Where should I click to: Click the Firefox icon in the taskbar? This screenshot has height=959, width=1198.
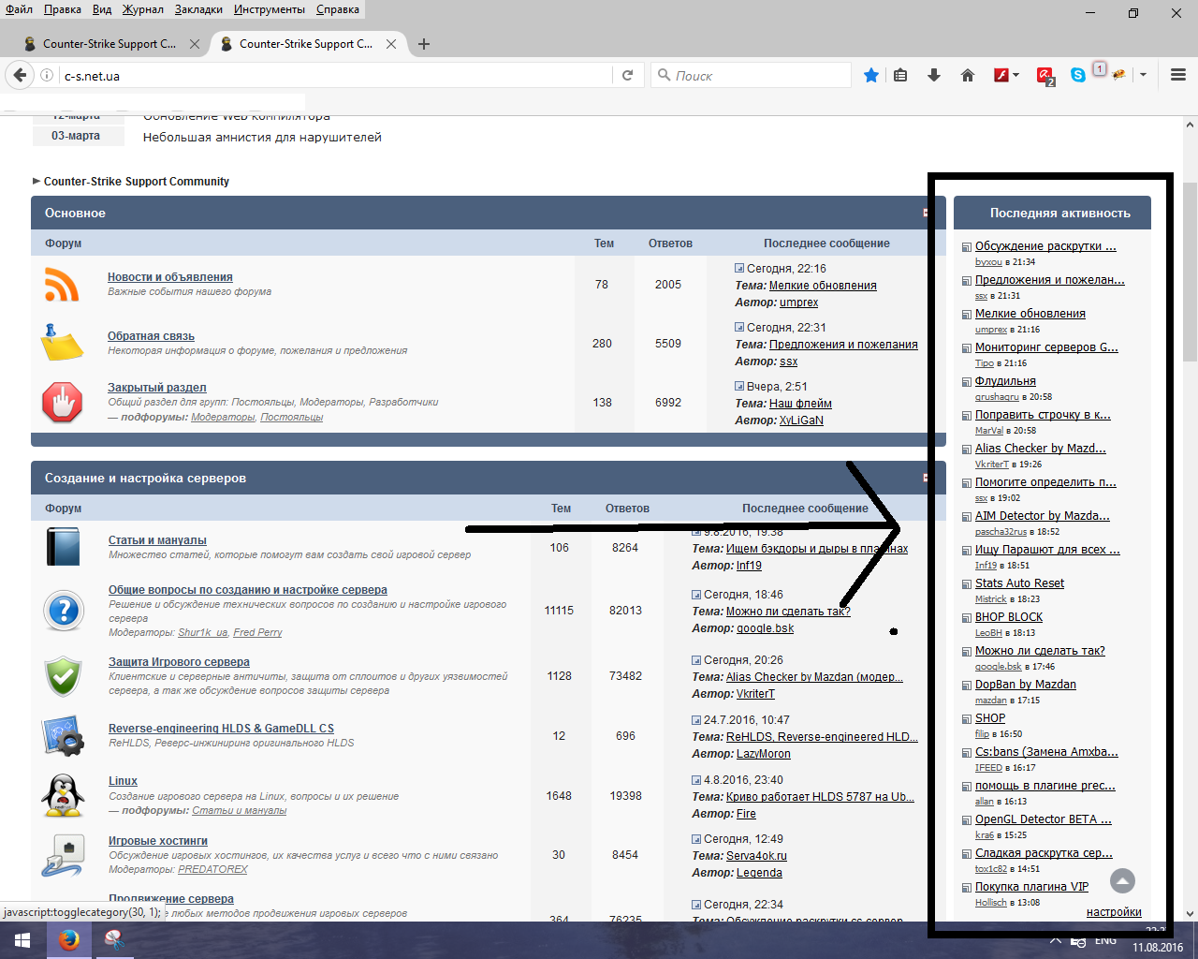pos(69,940)
